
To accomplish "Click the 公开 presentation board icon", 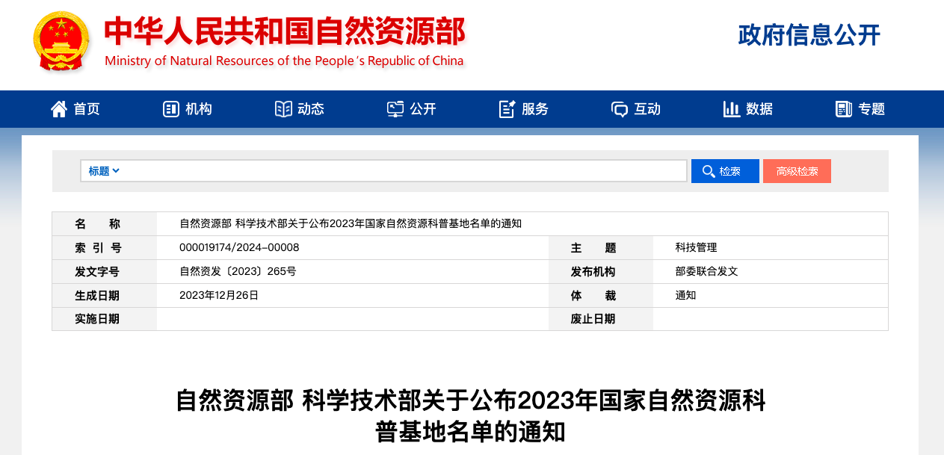I will (395, 109).
